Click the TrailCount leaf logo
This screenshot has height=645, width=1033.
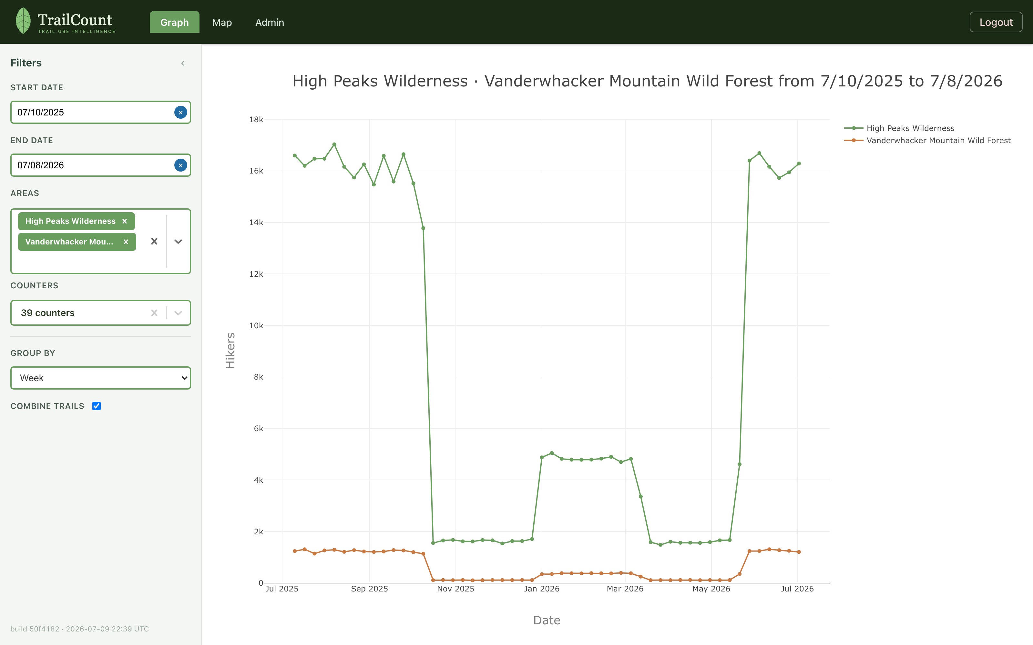(x=23, y=21)
